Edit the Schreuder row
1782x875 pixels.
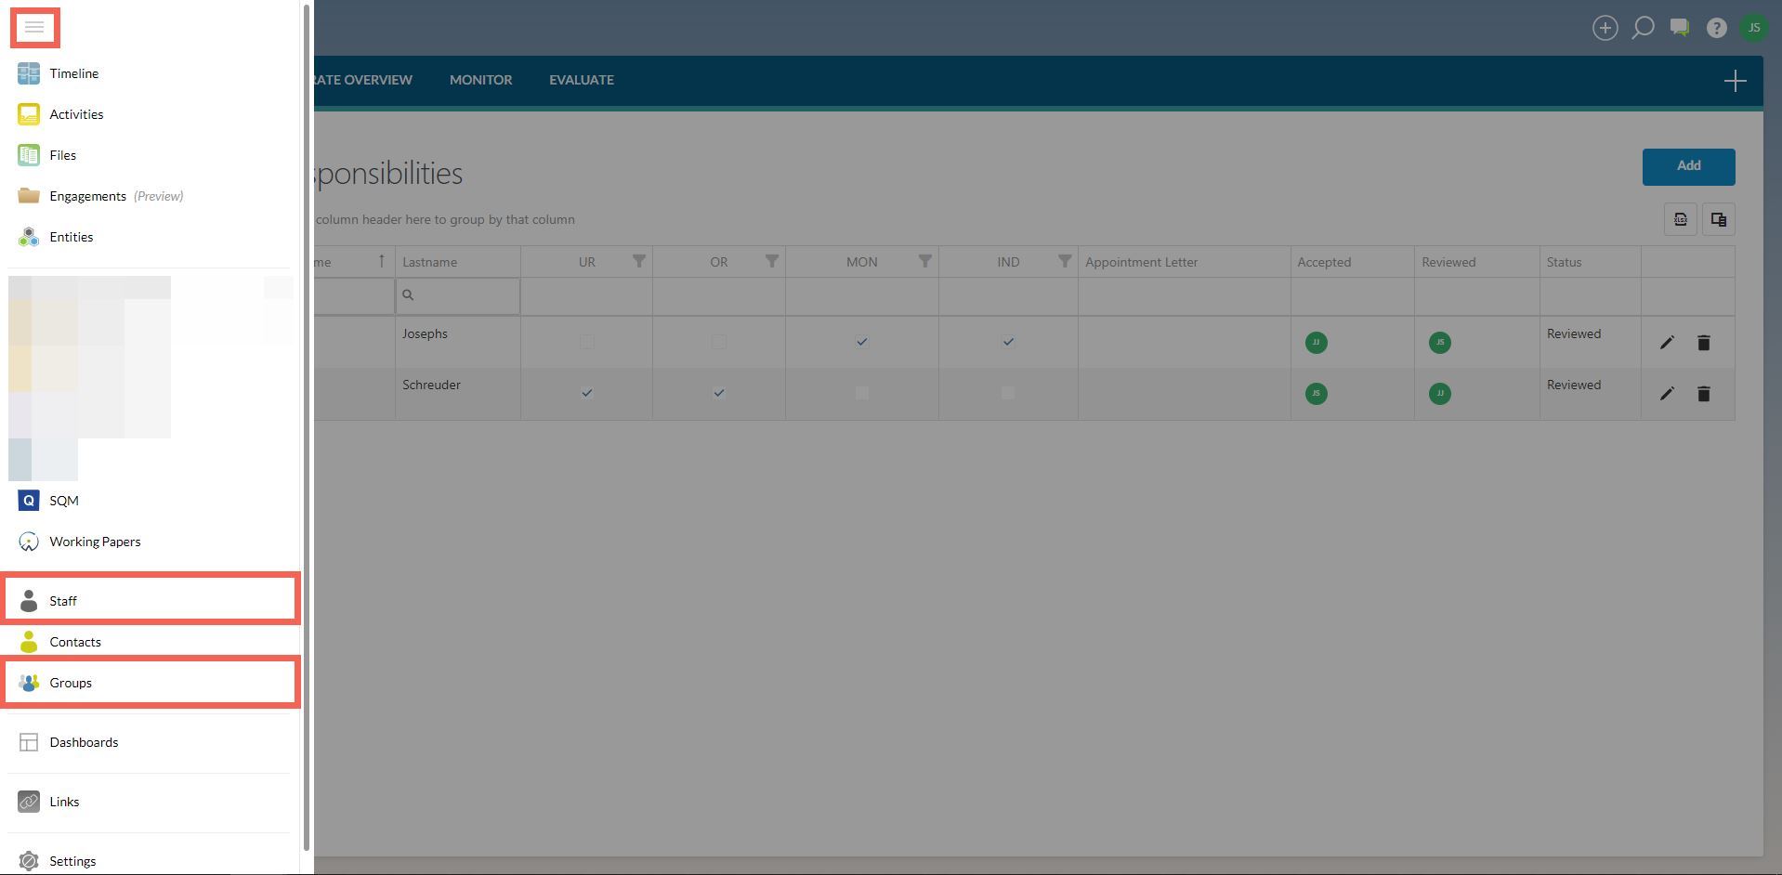tap(1667, 394)
